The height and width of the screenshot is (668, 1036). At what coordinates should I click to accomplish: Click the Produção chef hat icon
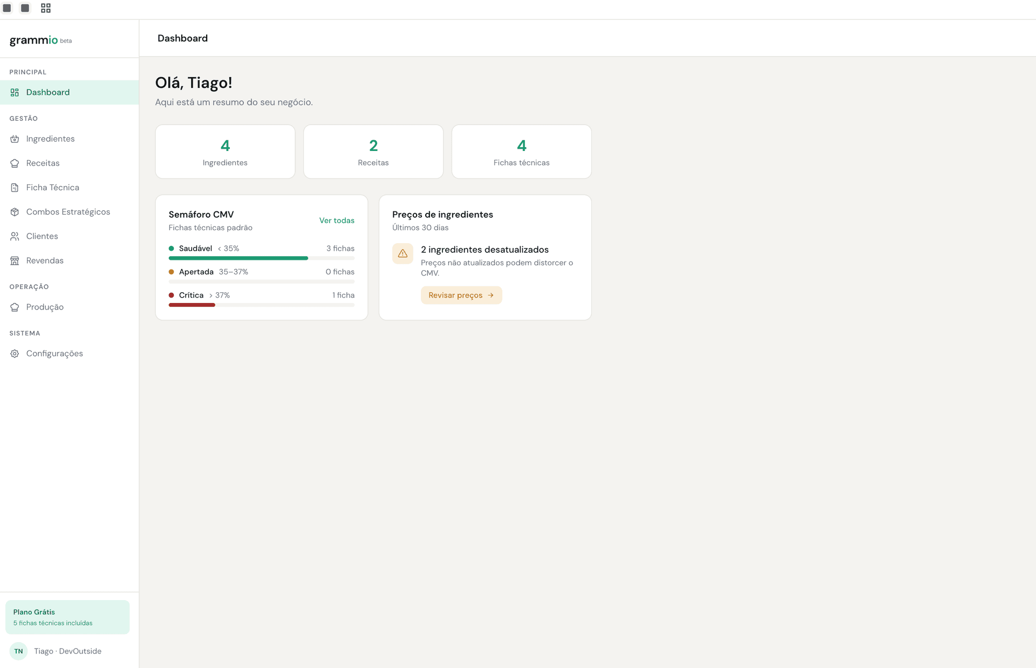(15, 307)
